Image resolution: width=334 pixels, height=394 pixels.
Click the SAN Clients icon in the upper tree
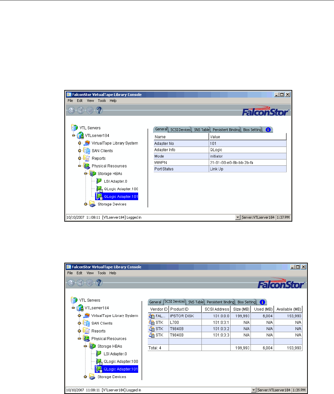[87, 151]
